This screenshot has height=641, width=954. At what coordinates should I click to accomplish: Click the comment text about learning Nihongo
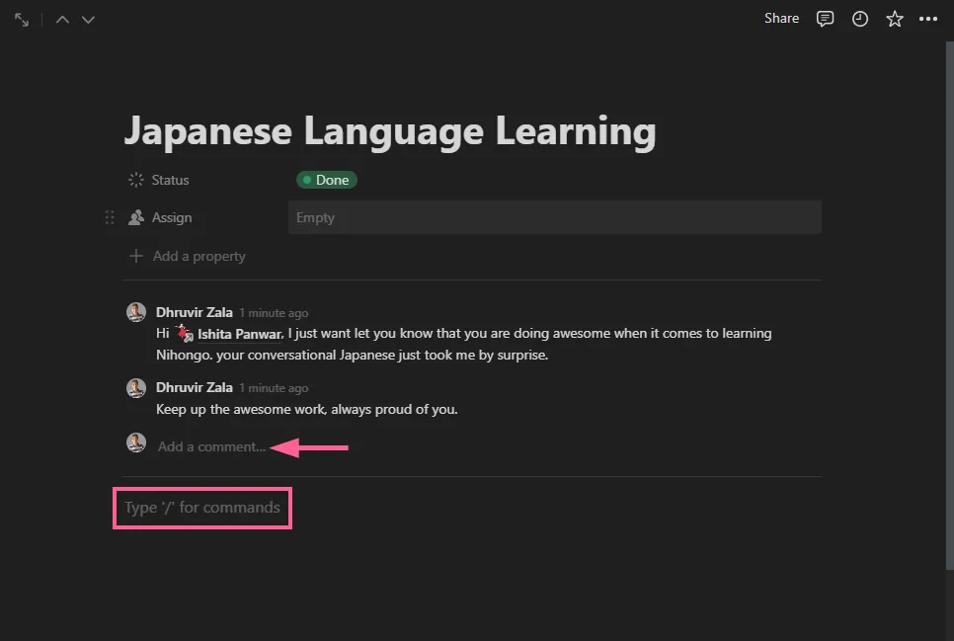point(463,344)
